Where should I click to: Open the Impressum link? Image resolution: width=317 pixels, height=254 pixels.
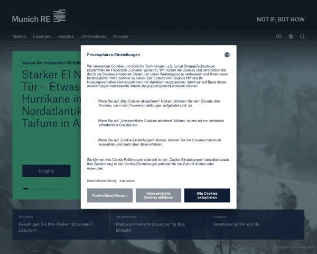[127, 180]
